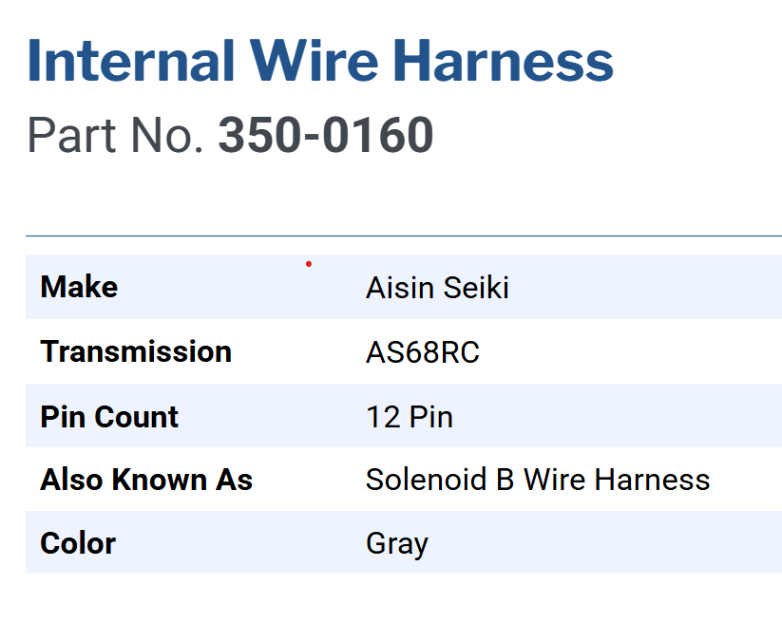Click the Pin Count row label
The width and height of the screenshot is (782, 642).
click(109, 416)
